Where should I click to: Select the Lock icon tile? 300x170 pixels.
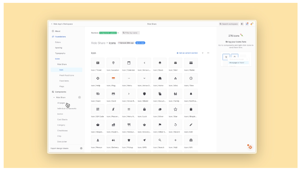tap(144, 109)
